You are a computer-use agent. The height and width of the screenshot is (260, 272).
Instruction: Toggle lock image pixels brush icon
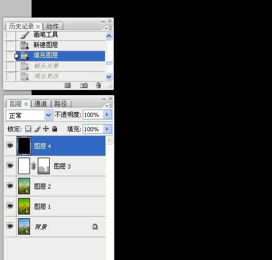point(37,129)
